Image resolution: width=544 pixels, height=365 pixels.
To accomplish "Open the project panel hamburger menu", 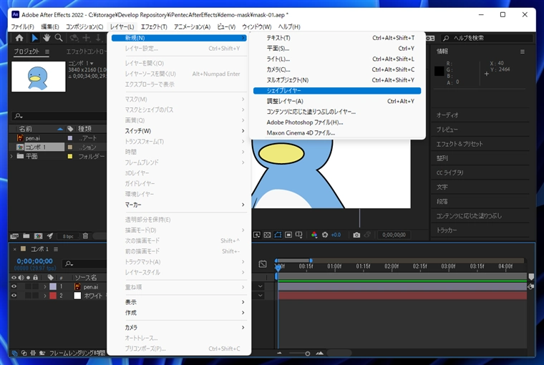I will (47, 52).
